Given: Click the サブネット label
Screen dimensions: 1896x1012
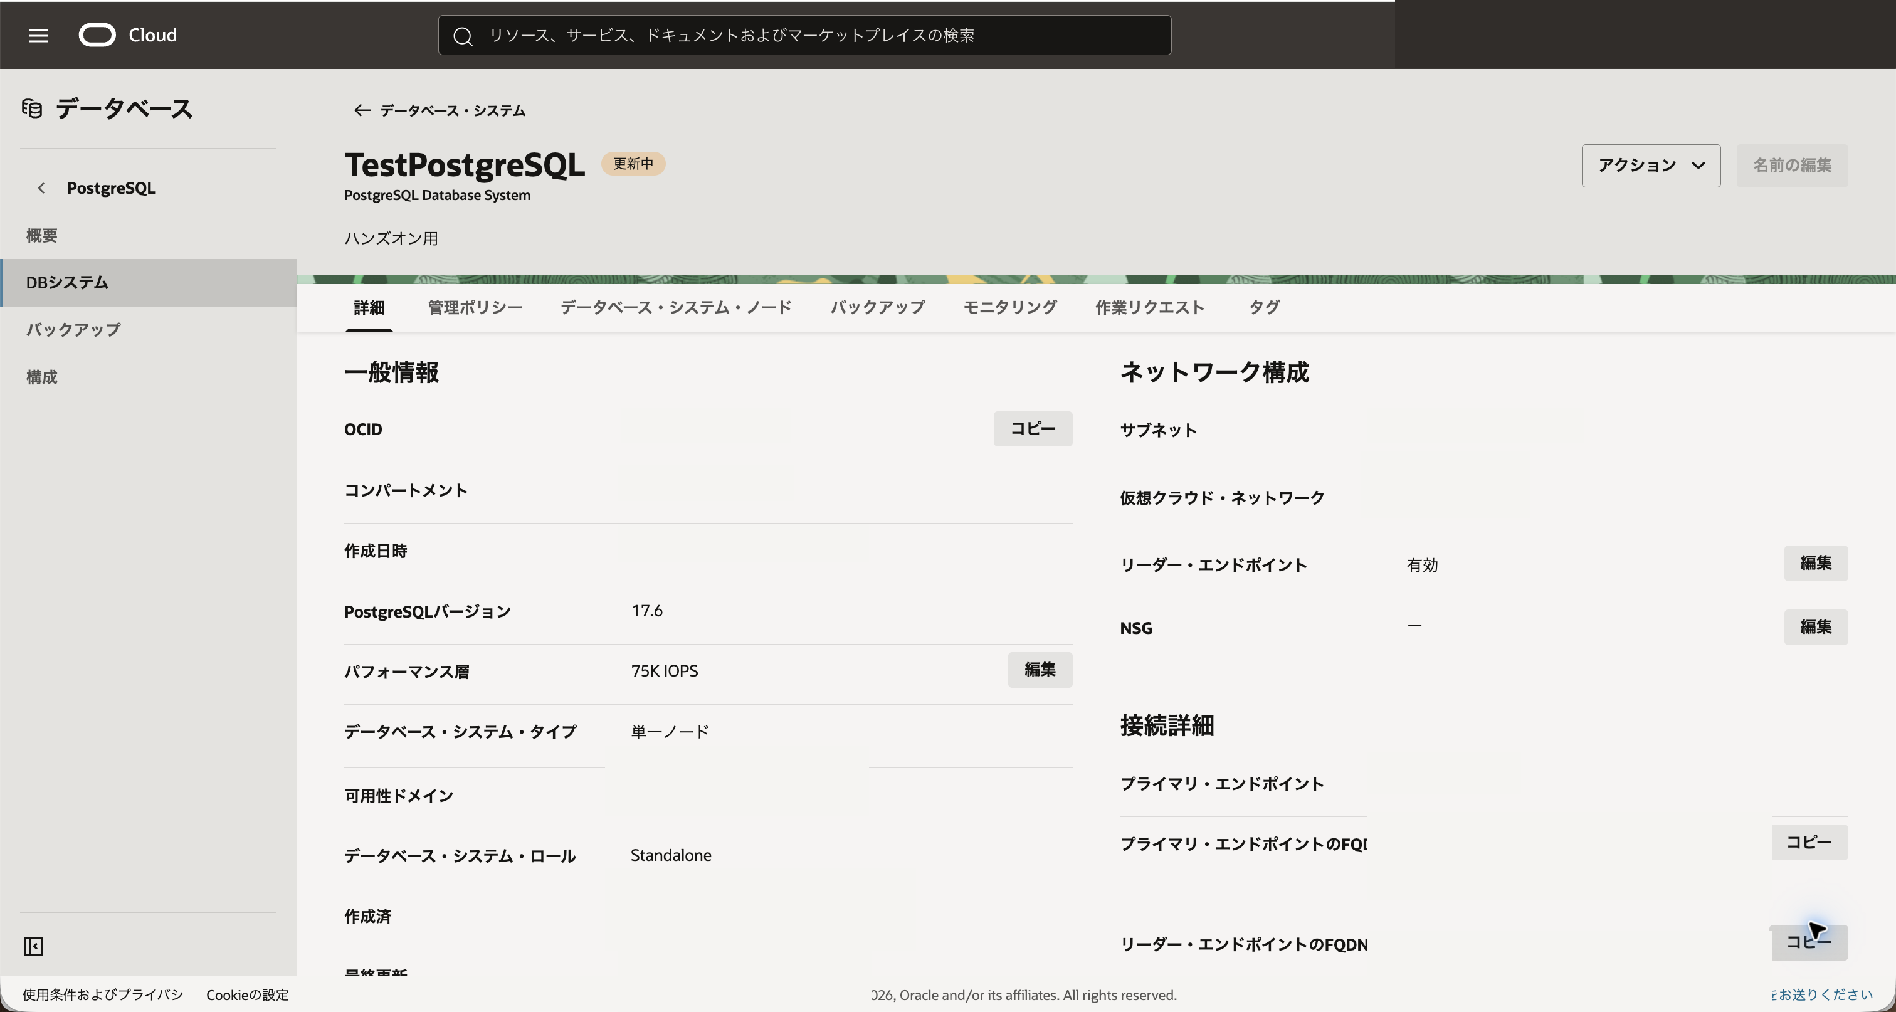Looking at the screenshot, I should click(1159, 431).
